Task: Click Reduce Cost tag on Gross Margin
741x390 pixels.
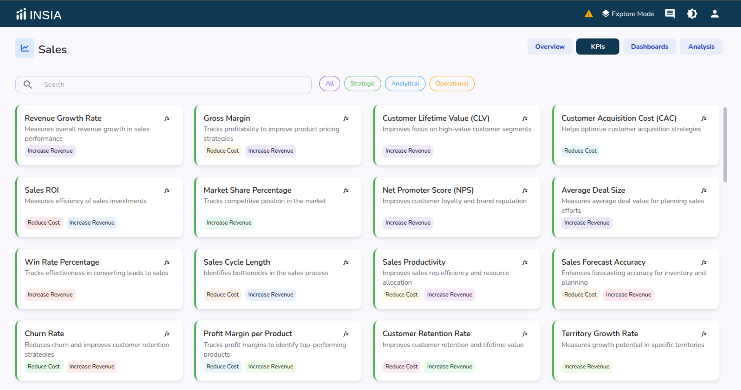Action: click(222, 151)
